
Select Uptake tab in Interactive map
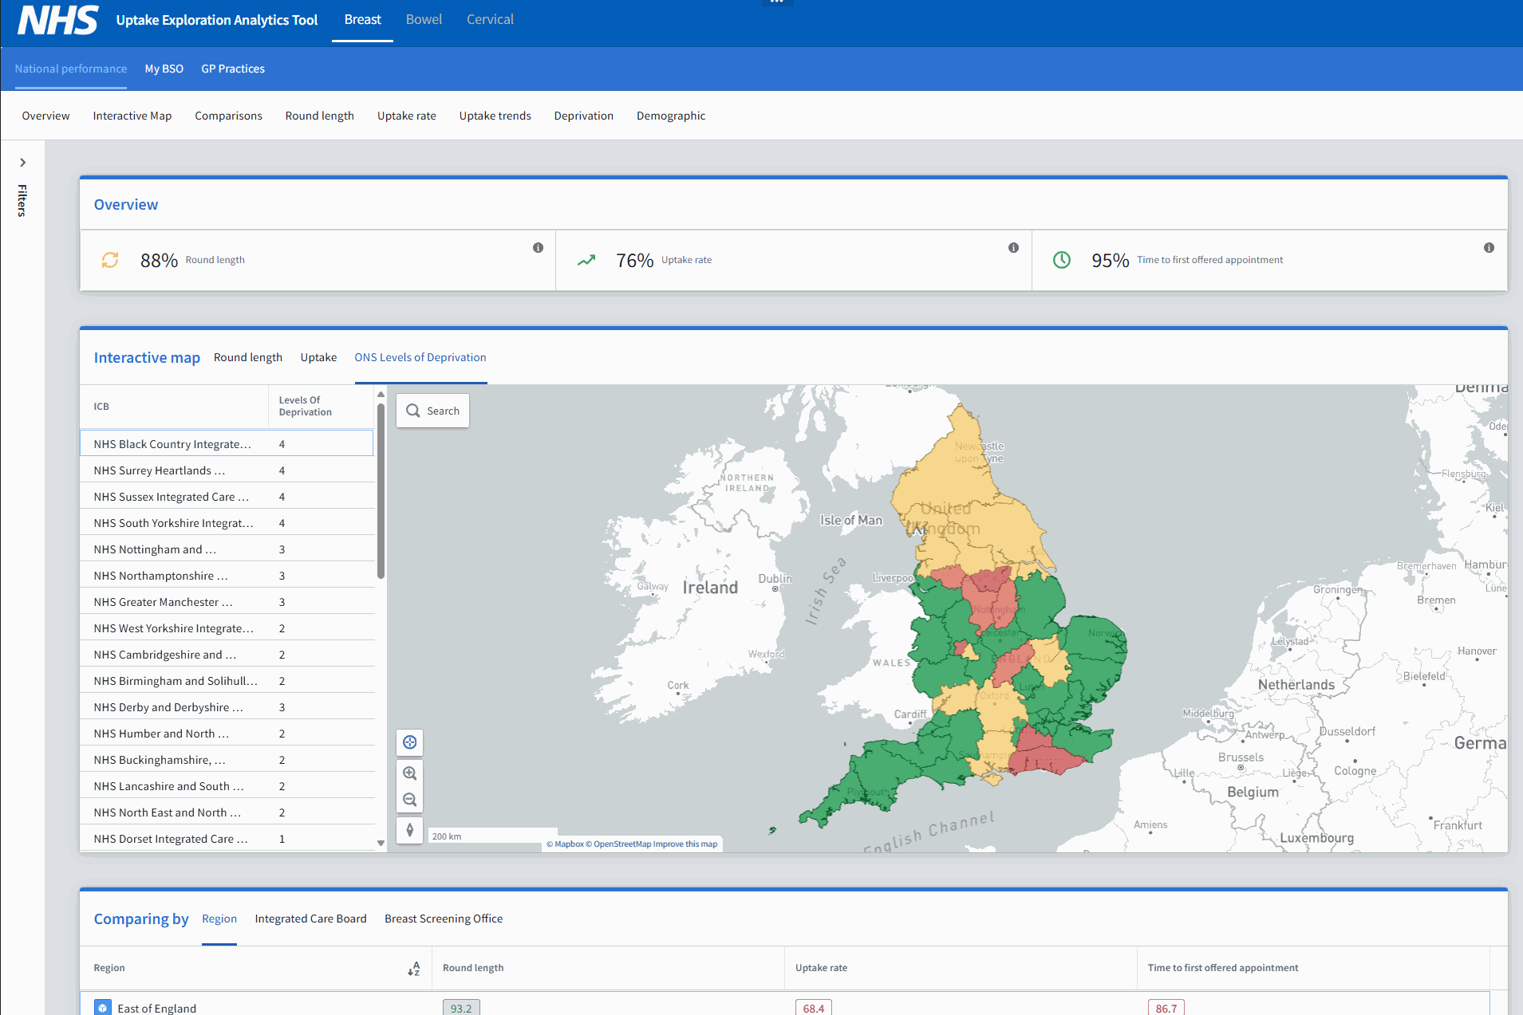[318, 357]
